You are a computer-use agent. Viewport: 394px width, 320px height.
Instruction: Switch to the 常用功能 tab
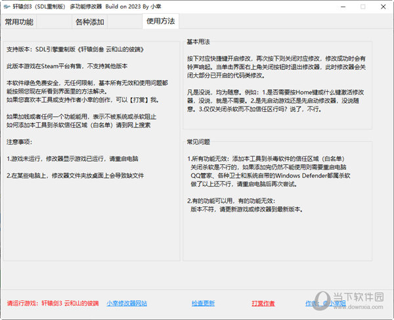19,22
